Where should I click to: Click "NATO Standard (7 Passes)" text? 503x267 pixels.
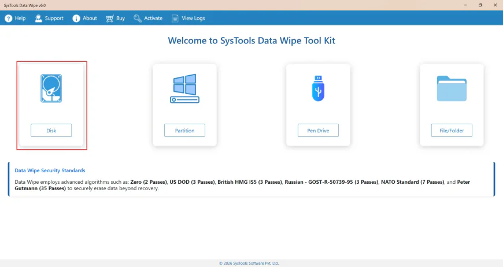[x=413, y=181]
